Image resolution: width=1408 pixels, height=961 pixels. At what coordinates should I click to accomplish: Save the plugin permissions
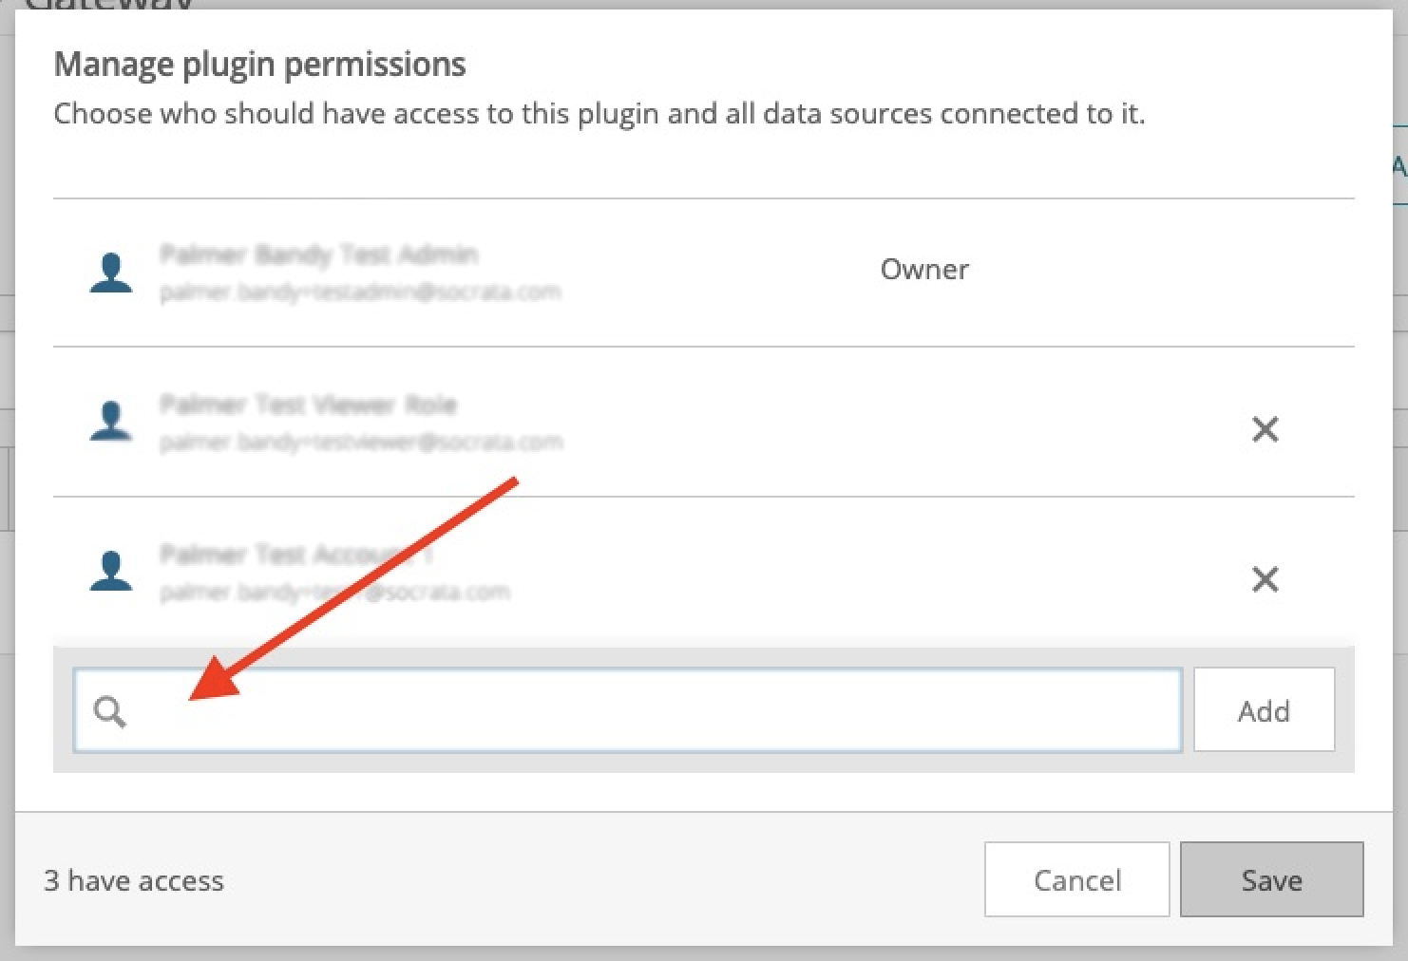coord(1271,879)
